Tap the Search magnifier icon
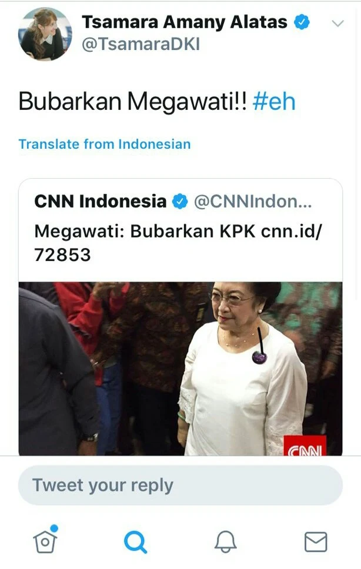The image size is (361, 569). (x=135, y=542)
